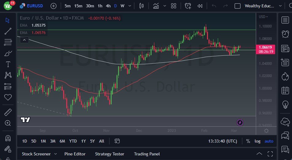Click the bar replay rewind icon
The height and width of the screenshot is (160, 292).
(200, 6)
